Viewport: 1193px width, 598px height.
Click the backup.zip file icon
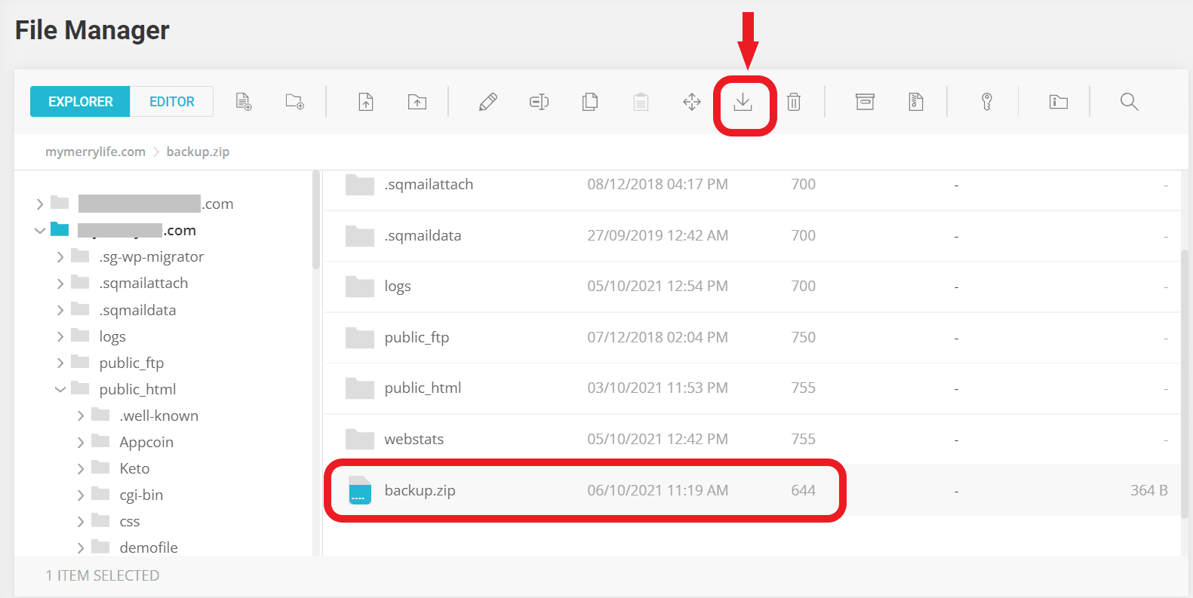click(x=360, y=490)
